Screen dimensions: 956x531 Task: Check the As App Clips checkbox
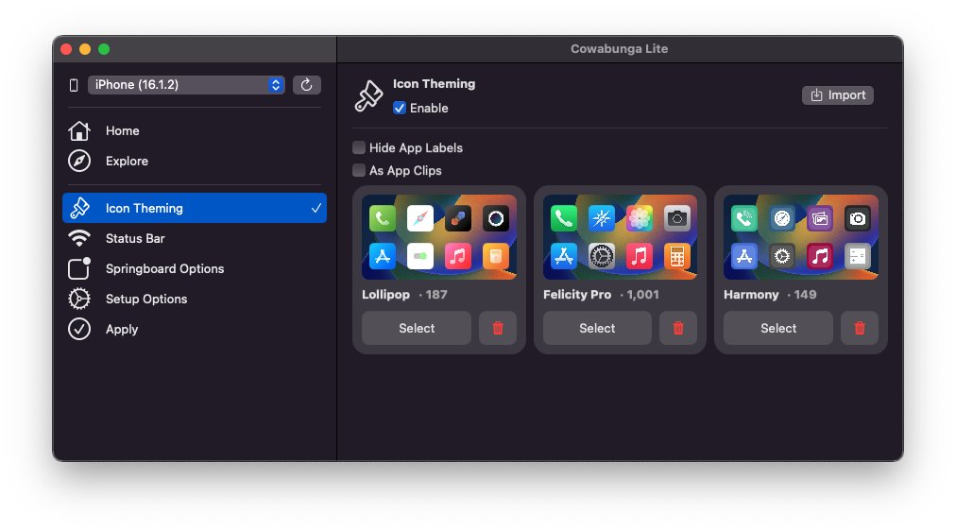point(359,170)
